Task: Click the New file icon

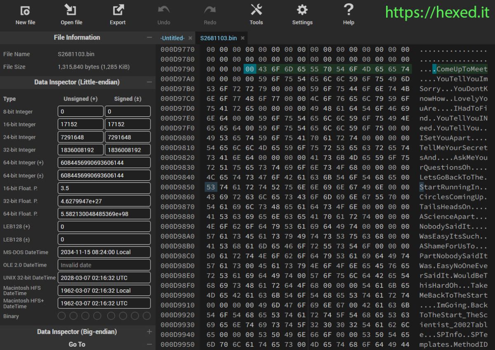Action: coord(25,10)
